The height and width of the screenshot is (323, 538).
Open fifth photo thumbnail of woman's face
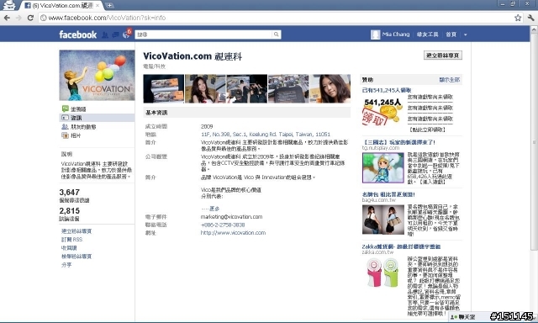pos(330,88)
